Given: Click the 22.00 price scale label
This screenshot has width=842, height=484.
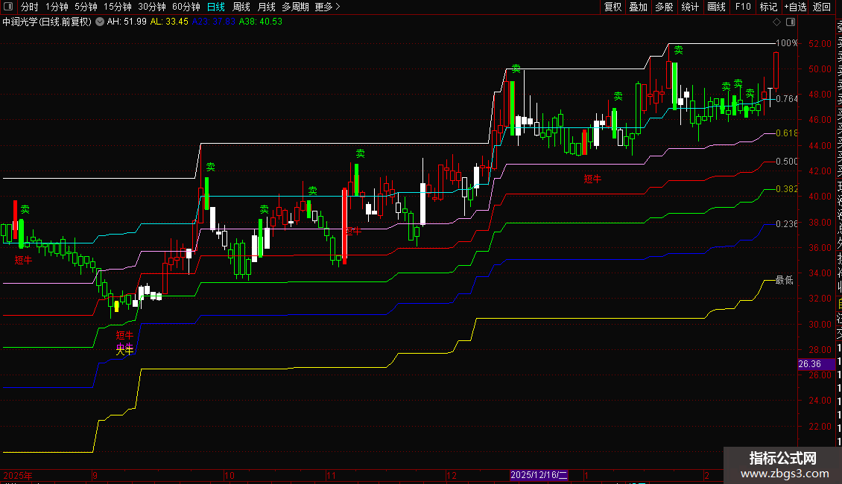Looking at the screenshot, I should [x=820, y=426].
